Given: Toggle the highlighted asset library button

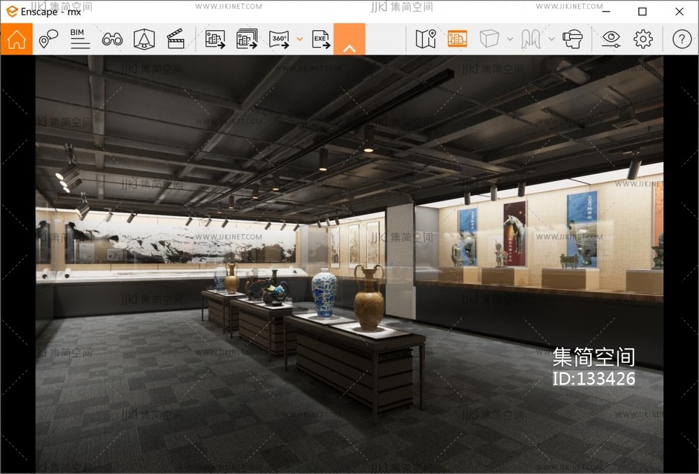Looking at the screenshot, I should pyautogui.click(x=457, y=39).
